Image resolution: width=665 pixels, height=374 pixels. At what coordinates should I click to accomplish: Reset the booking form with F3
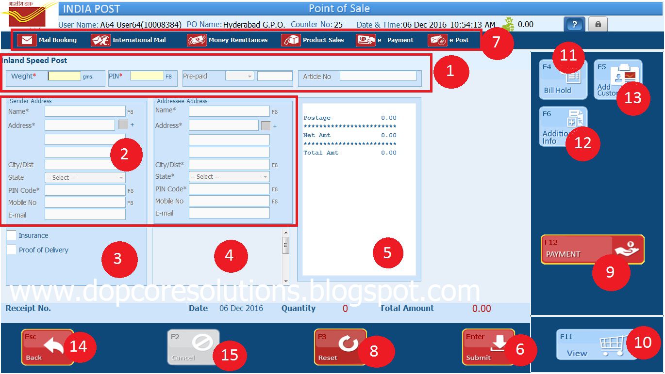click(340, 346)
